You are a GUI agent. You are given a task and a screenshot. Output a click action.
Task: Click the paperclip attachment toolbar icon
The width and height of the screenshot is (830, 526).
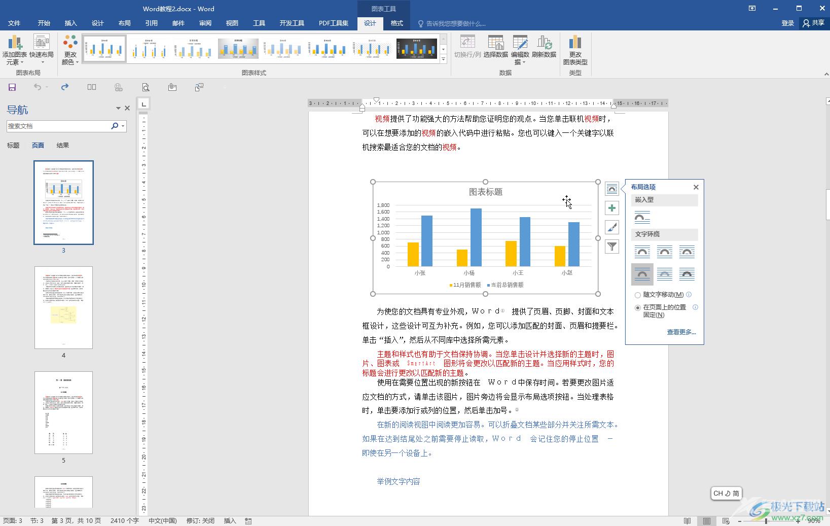click(x=172, y=87)
